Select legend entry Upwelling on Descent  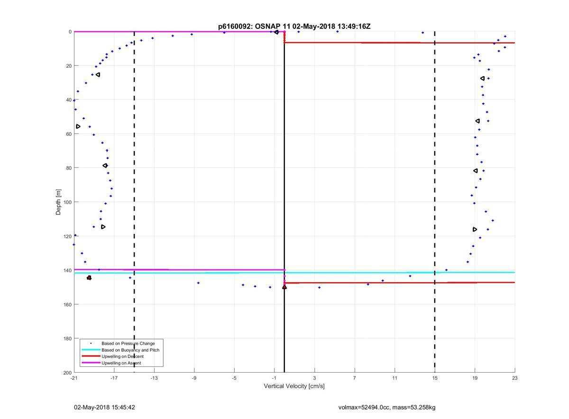pyautogui.click(x=122, y=357)
